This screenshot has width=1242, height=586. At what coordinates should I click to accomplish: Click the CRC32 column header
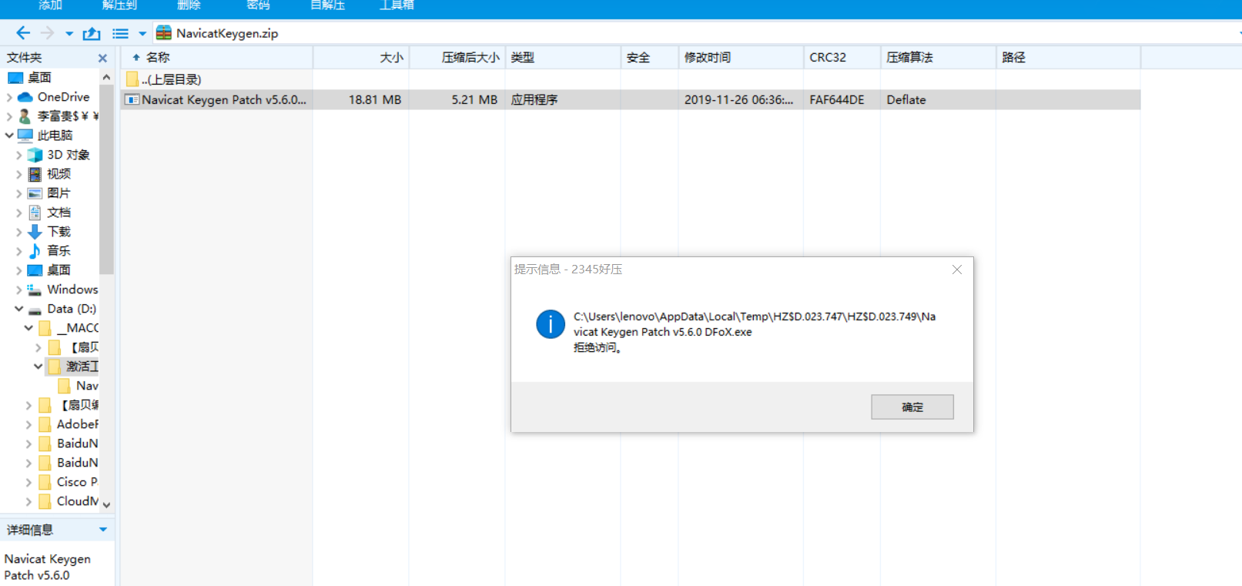point(842,58)
